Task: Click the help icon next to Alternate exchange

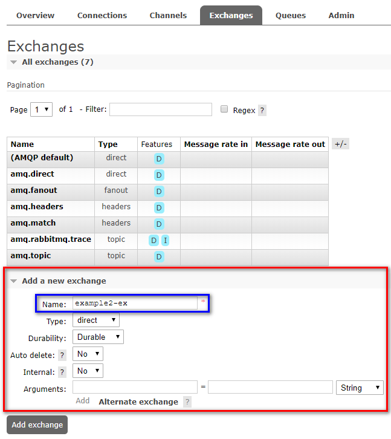Action: tap(187, 402)
